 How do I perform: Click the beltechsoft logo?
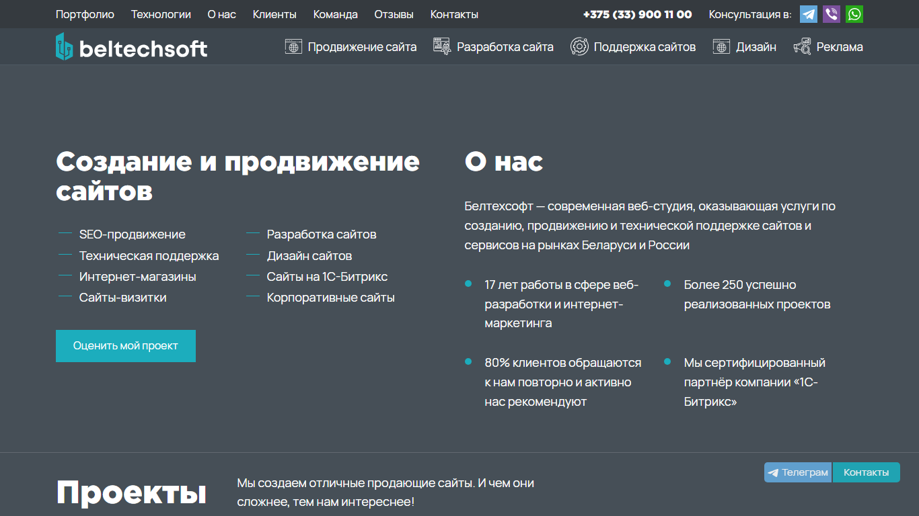coord(132,47)
